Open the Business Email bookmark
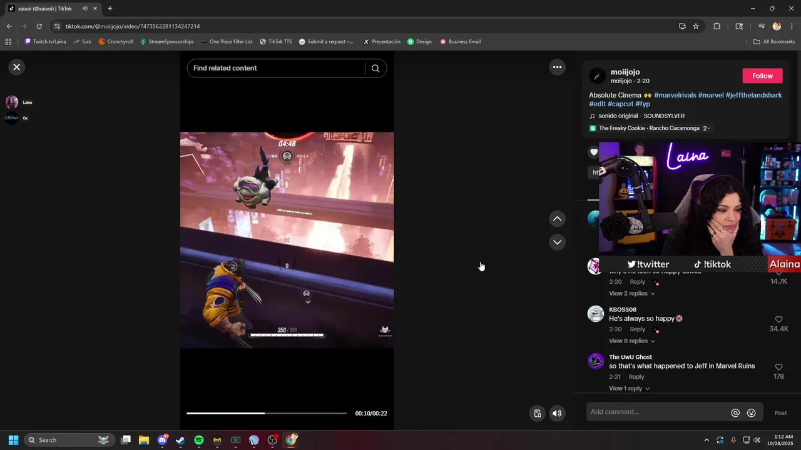The height and width of the screenshot is (450, 801). (x=460, y=42)
